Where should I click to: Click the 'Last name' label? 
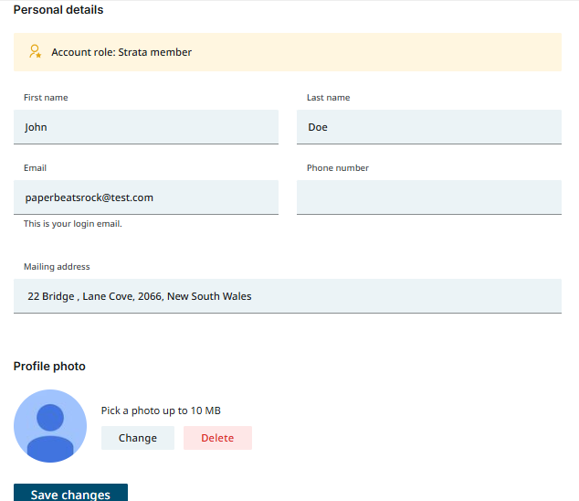(328, 98)
